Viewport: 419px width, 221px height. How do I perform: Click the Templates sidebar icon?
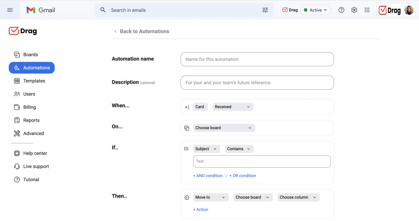[17, 81]
